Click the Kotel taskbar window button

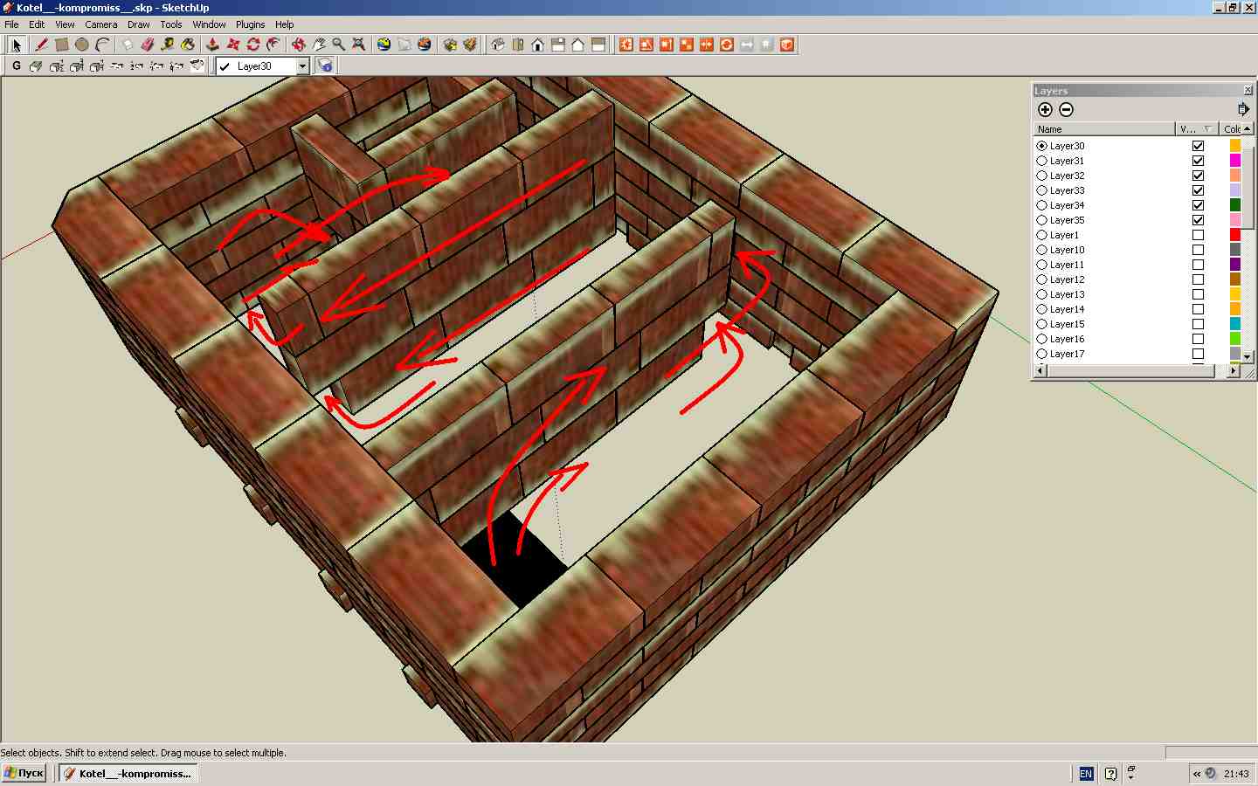pyautogui.click(x=128, y=773)
